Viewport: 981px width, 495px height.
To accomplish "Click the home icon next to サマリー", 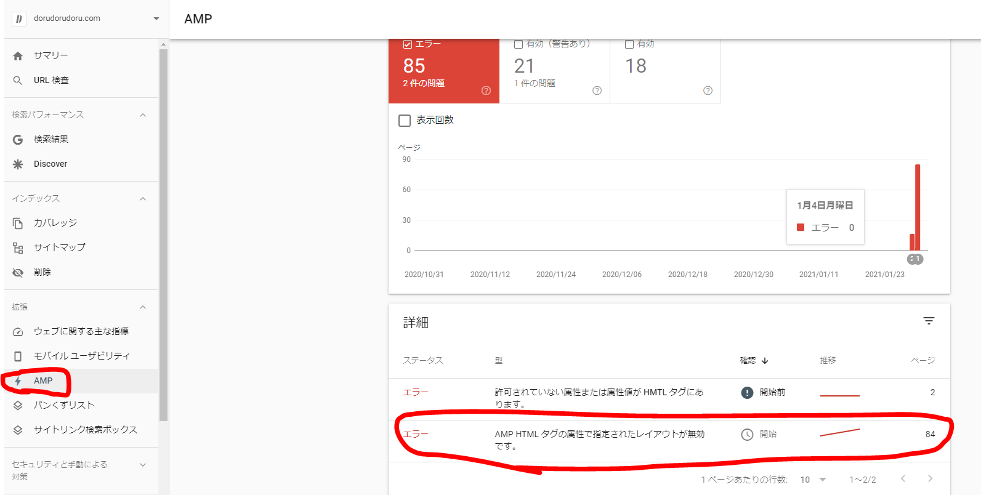I will pyautogui.click(x=18, y=56).
